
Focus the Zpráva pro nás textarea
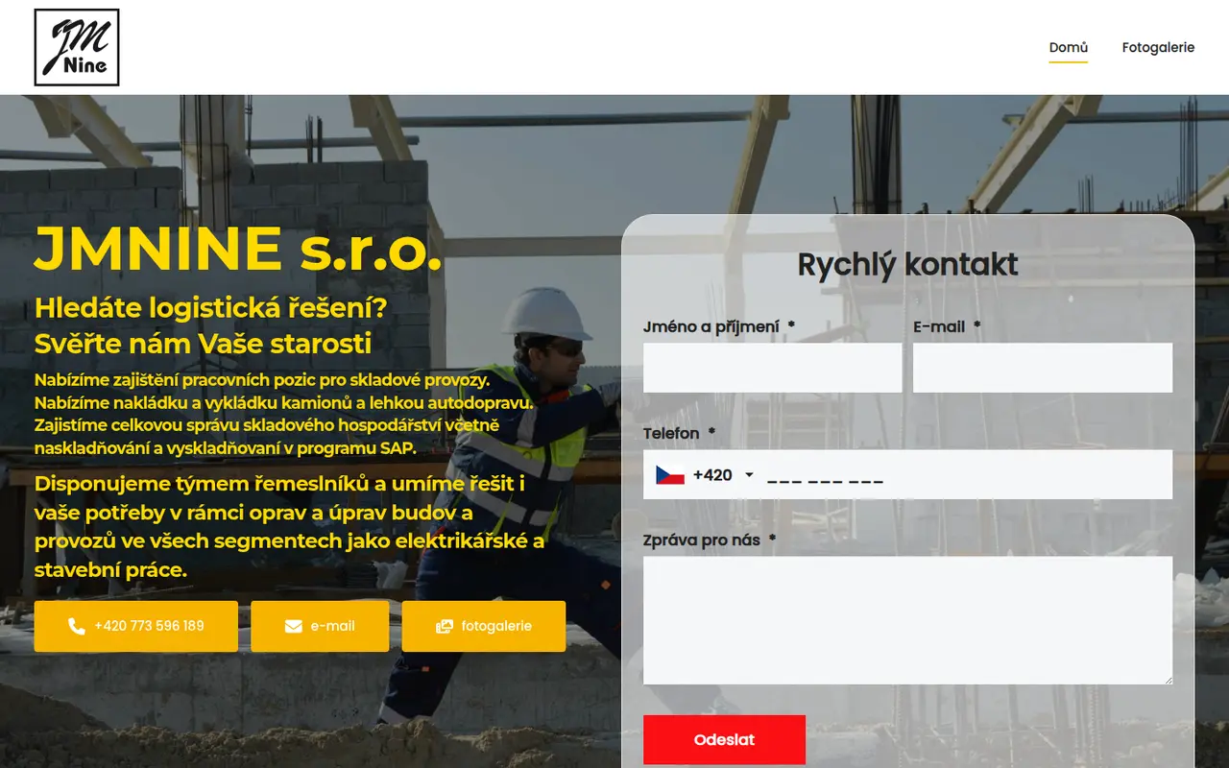pos(907,620)
